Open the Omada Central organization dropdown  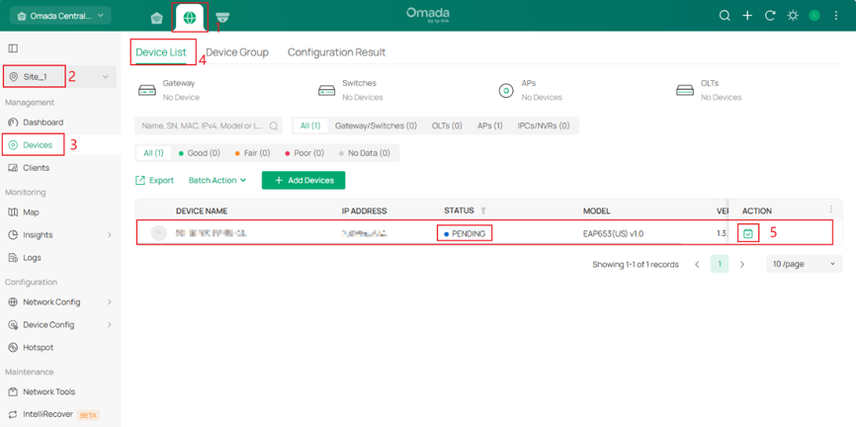(60, 16)
